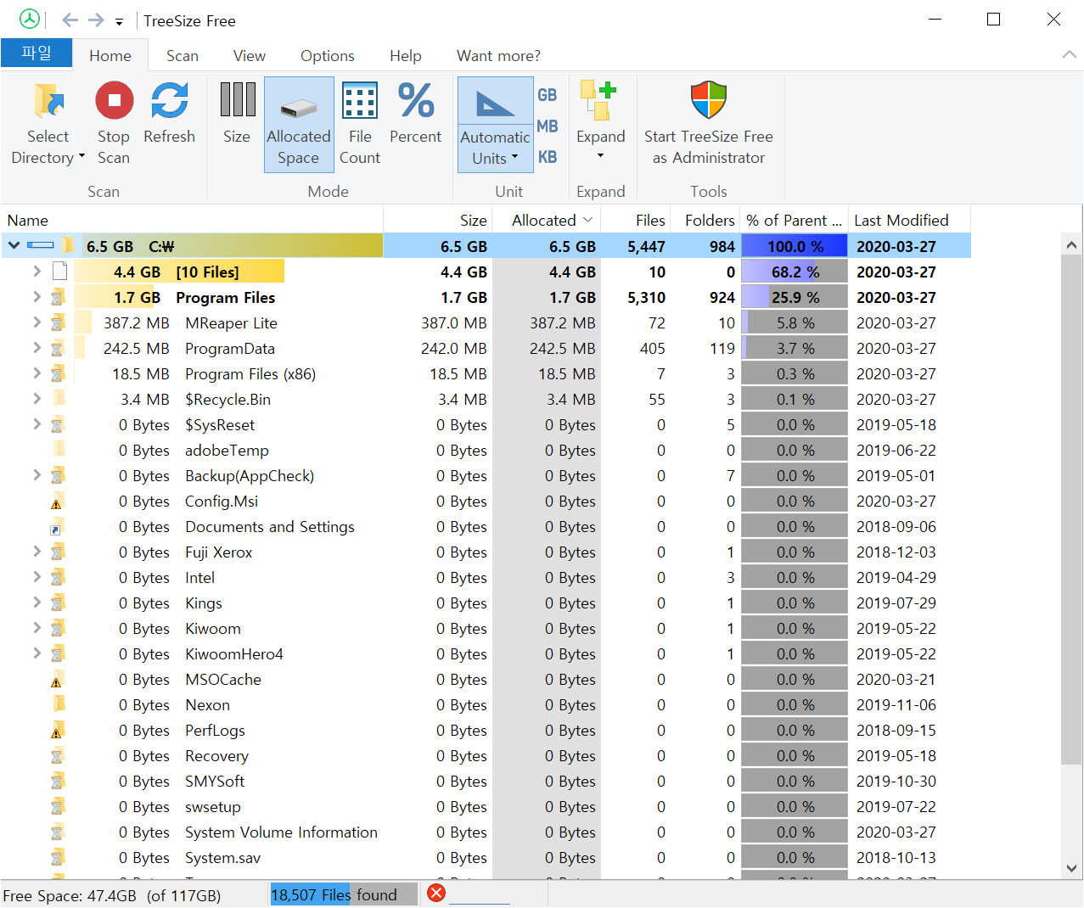
Task: Collapse the ribbon with the chevron
Action: [1070, 54]
